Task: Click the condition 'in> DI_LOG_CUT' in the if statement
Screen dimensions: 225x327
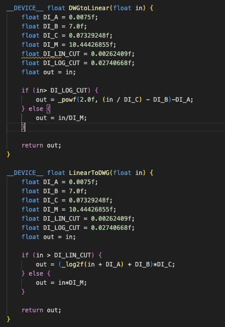Action: (61, 91)
